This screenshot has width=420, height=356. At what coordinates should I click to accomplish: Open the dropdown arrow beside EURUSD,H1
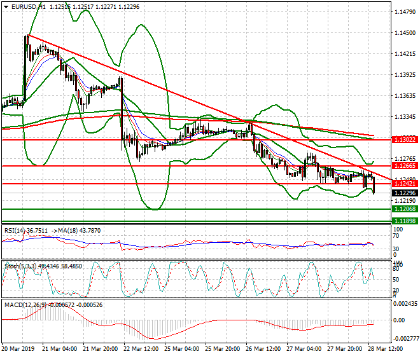click(6, 6)
